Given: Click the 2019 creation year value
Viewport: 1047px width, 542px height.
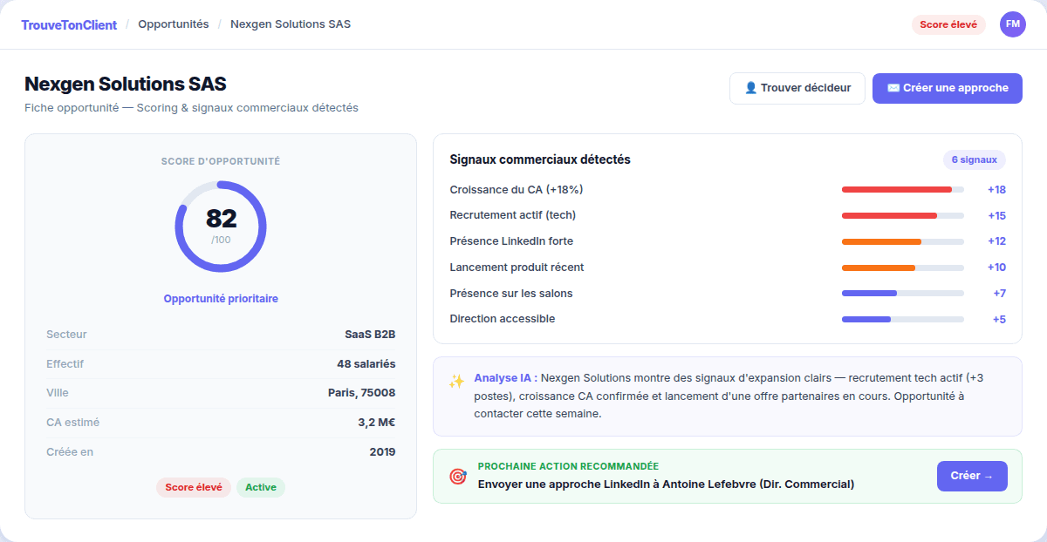Looking at the screenshot, I should click(382, 452).
